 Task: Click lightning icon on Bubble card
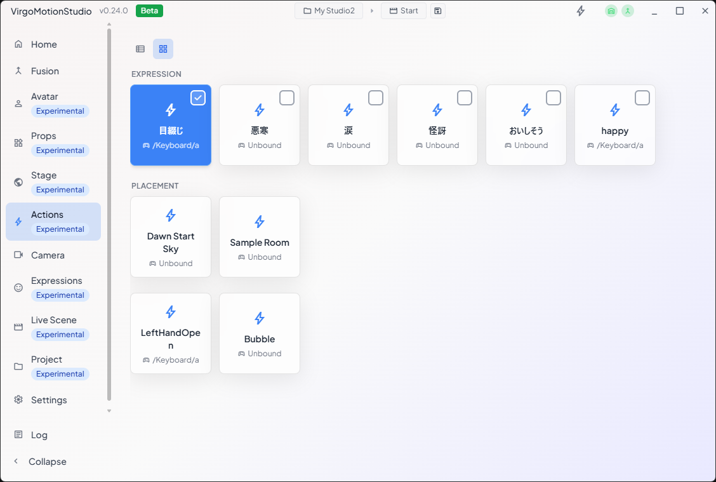(x=260, y=318)
